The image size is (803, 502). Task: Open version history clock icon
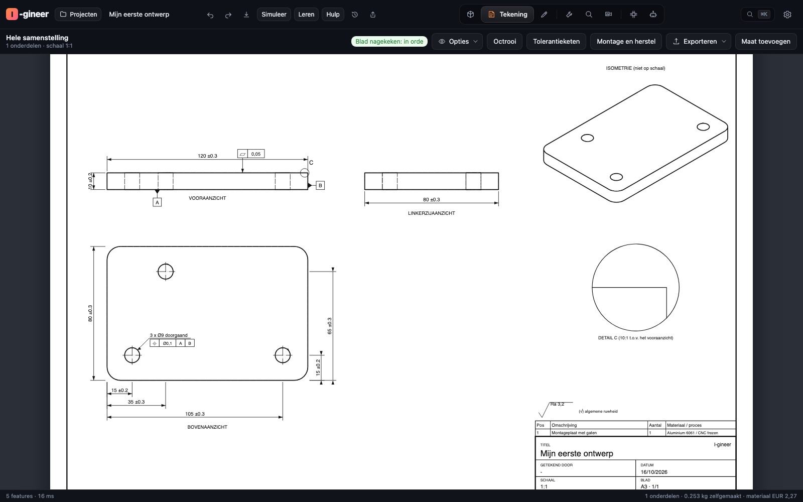tap(355, 15)
